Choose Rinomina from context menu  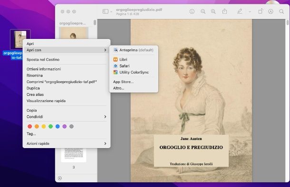pos(67,75)
